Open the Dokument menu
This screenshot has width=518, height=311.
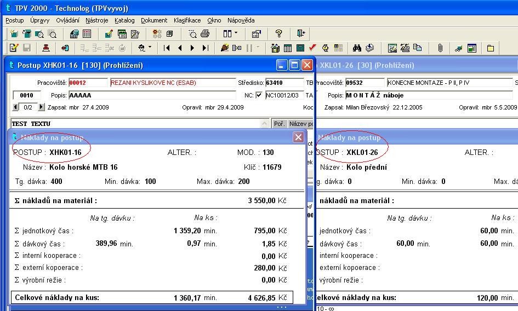(x=154, y=20)
